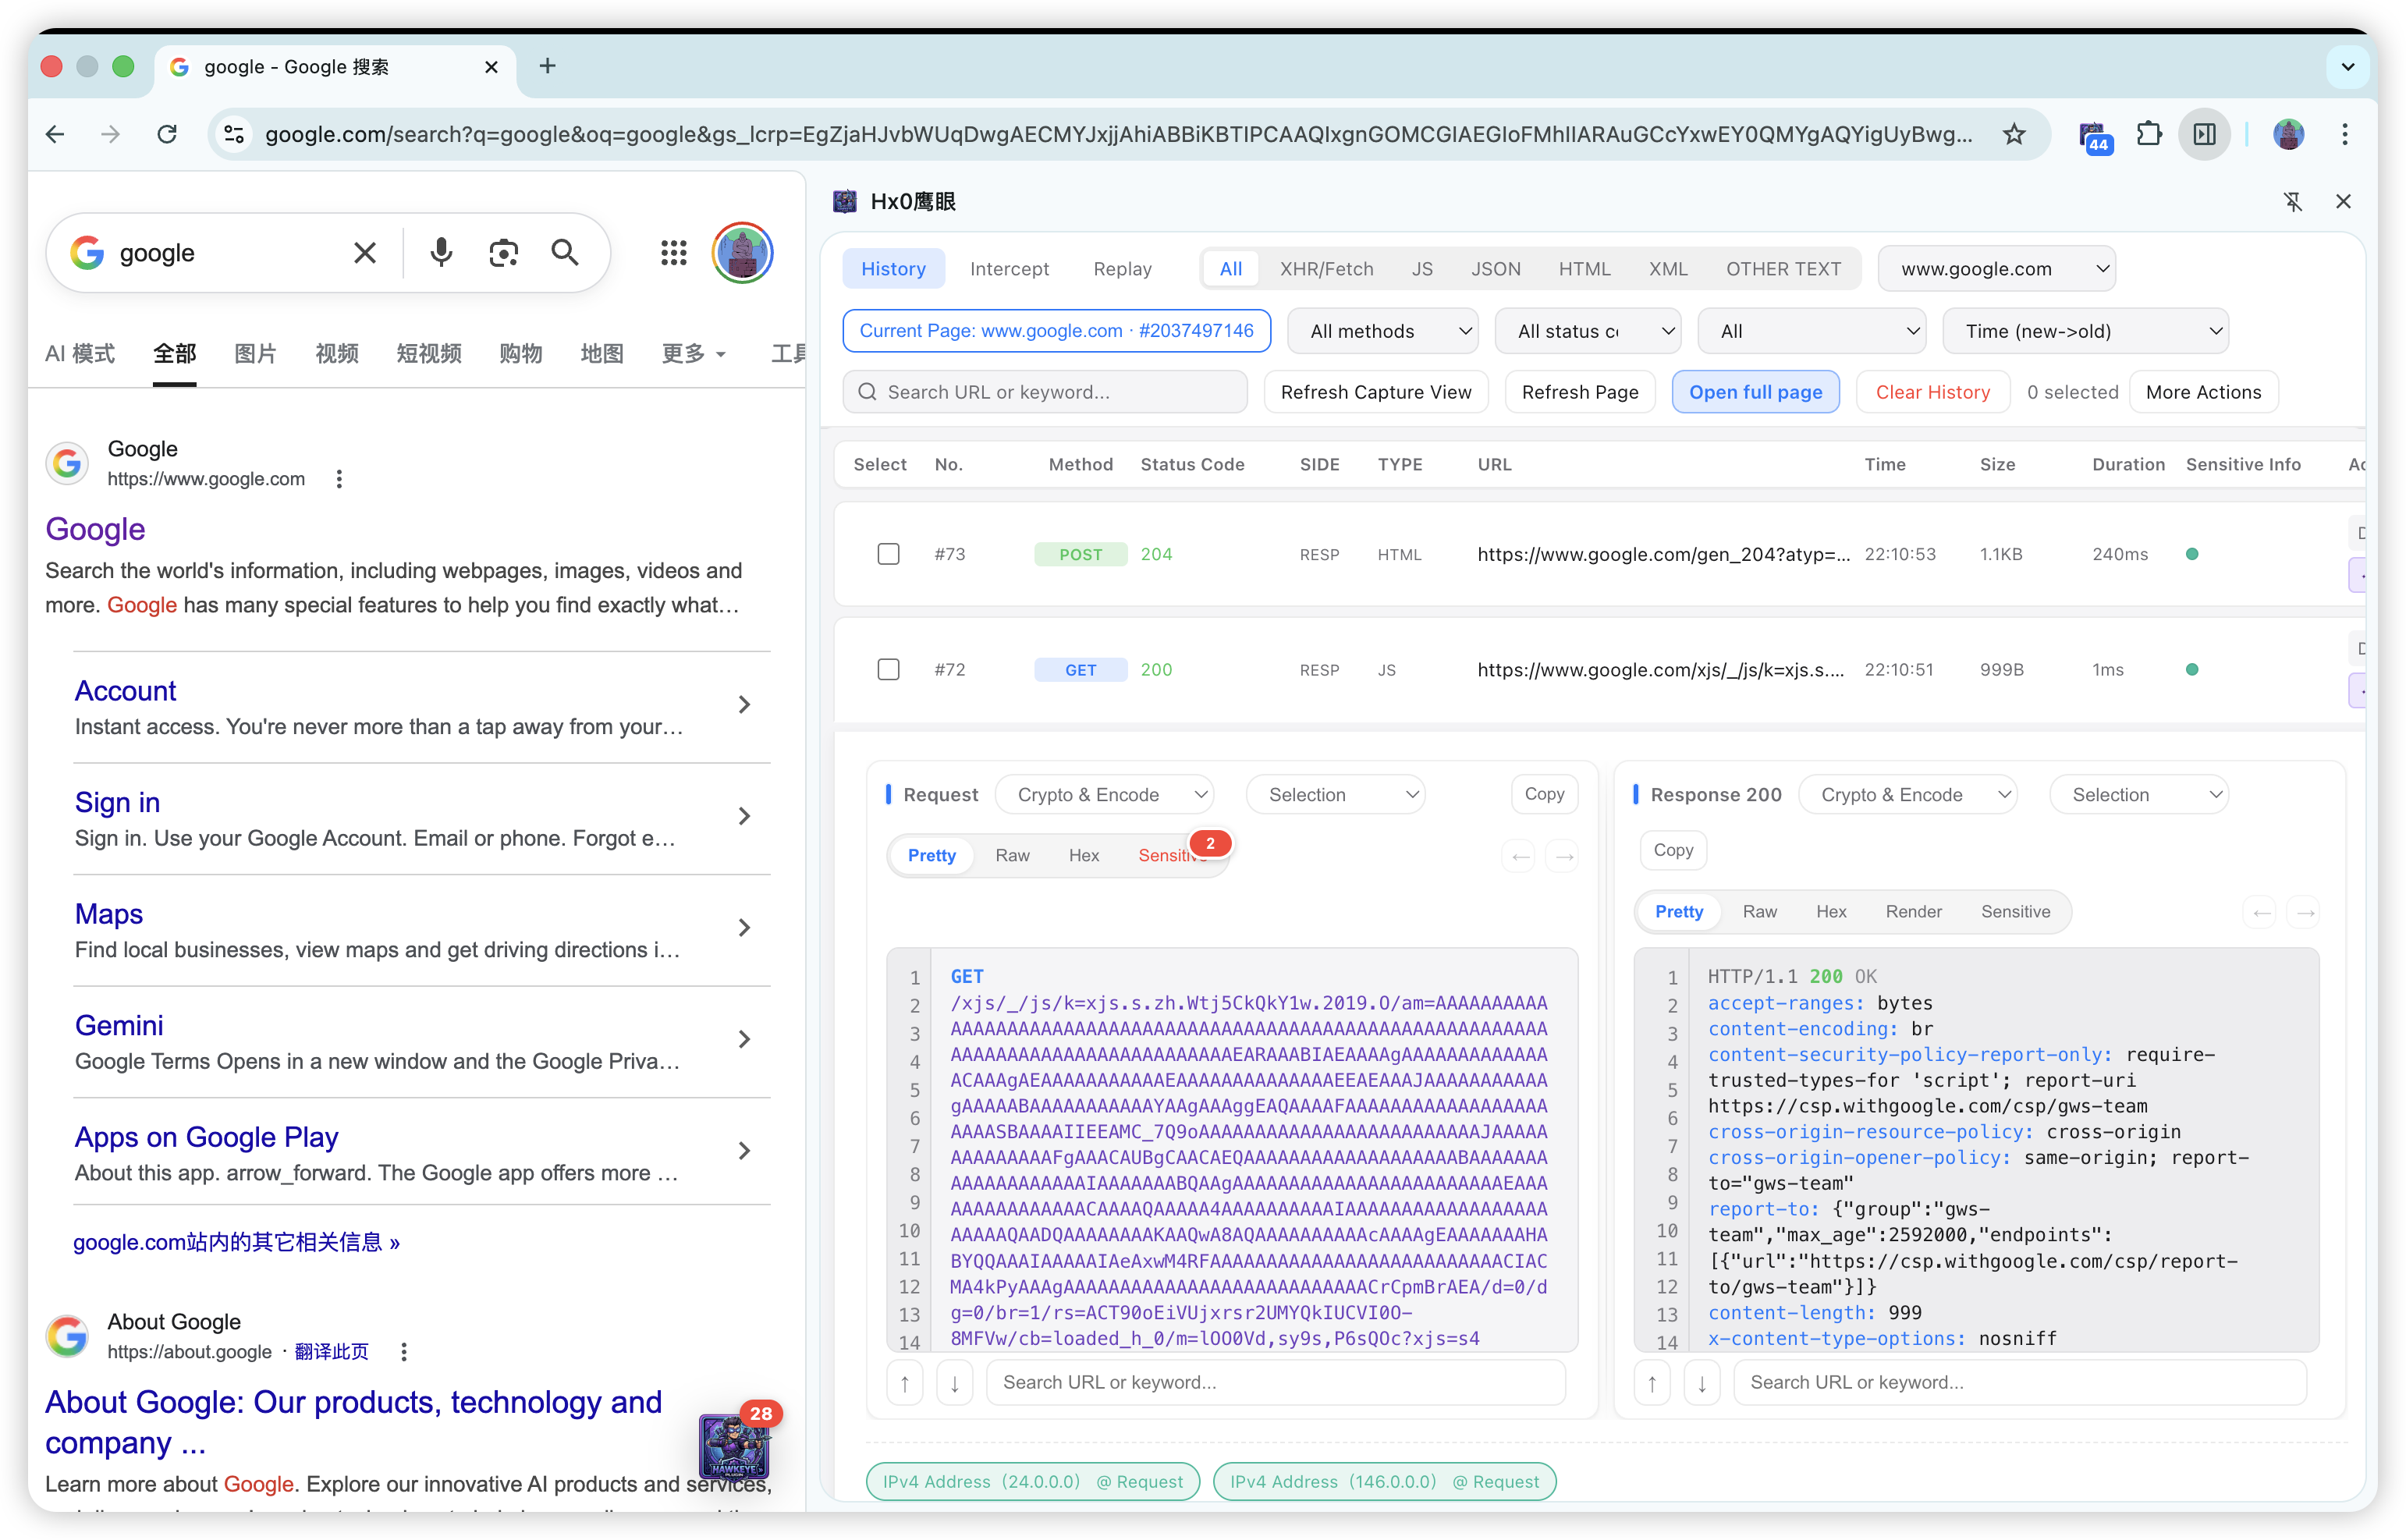Open the Time (new->old) sort dropdown
This screenshot has width=2406, height=1540.
[x=2085, y=331]
